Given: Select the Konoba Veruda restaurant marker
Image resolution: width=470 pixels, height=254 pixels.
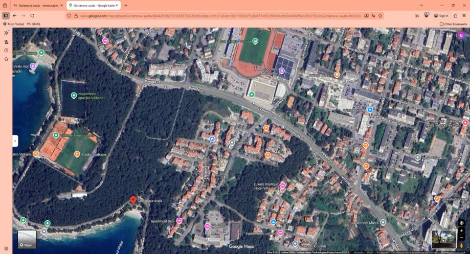Looking at the screenshot, I should (366, 166).
